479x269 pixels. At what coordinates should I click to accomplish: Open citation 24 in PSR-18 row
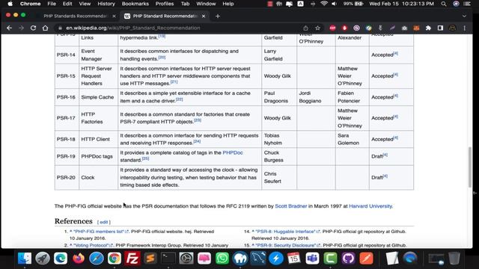coord(197,141)
